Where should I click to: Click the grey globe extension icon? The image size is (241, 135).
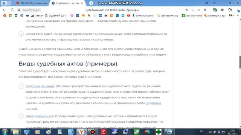point(222,10)
